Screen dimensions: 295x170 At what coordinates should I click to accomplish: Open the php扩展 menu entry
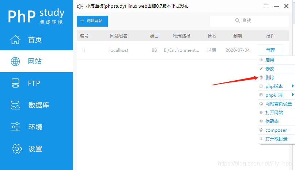[x=276, y=95]
